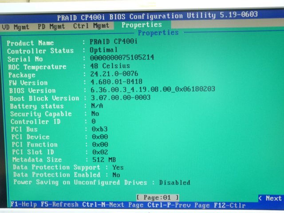Select BIOS value 6.36.00.3_4.19.08.00_0x06180203
Screen dimensions: 284x213
click(x=153, y=89)
